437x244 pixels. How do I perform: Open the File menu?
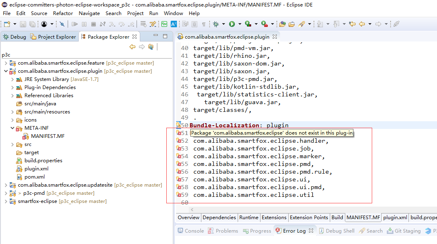[7, 13]
